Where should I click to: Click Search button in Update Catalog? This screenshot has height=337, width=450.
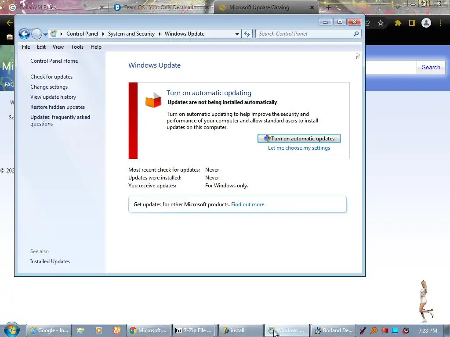[431, 67]
